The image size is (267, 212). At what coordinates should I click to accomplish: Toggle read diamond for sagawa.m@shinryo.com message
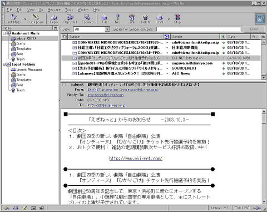coord(224,63)
